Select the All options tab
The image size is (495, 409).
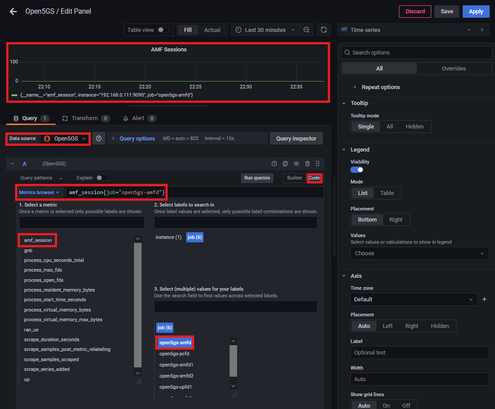(379, 68)
